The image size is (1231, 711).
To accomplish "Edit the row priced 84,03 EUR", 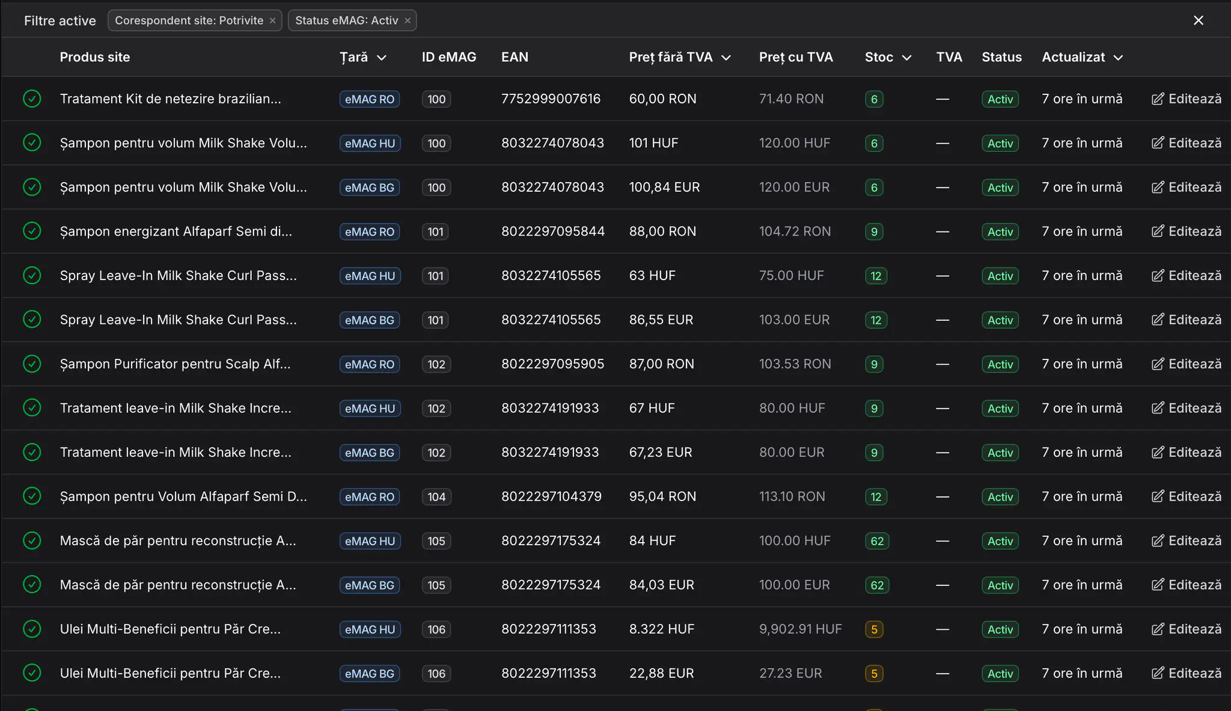I will (x=1186, y=585).
